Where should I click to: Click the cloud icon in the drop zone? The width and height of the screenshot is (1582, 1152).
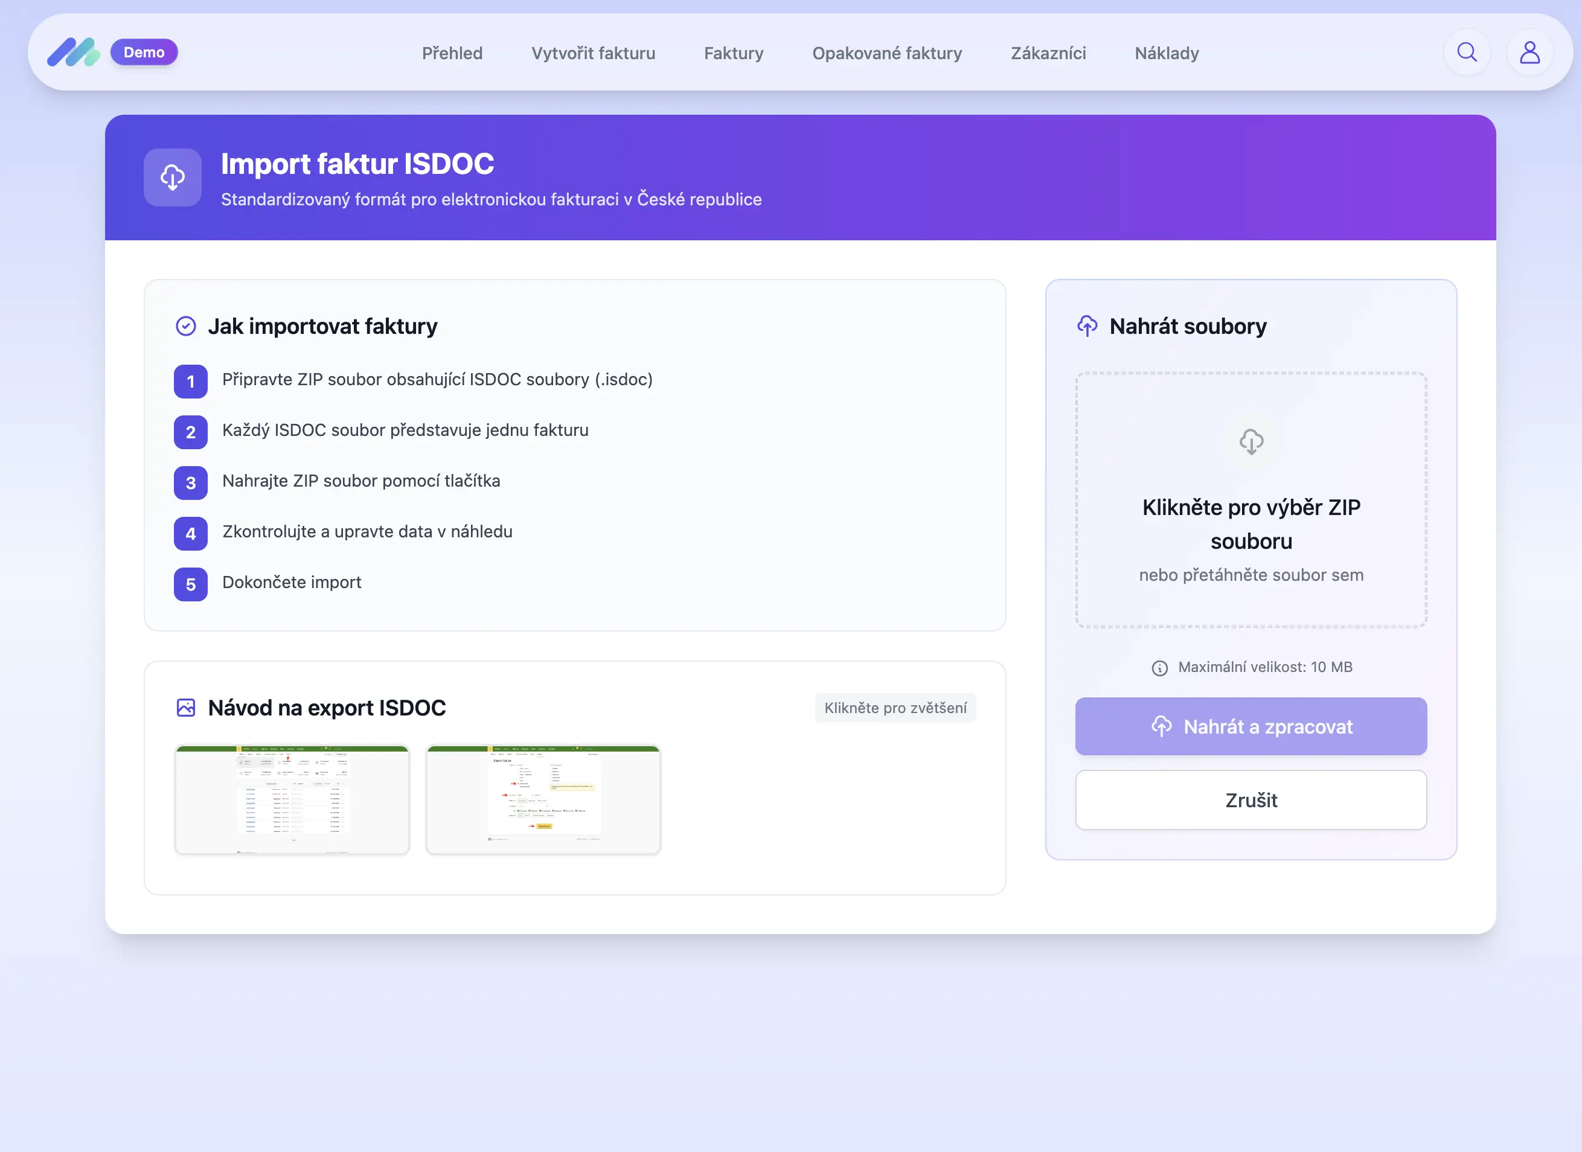1251,441
